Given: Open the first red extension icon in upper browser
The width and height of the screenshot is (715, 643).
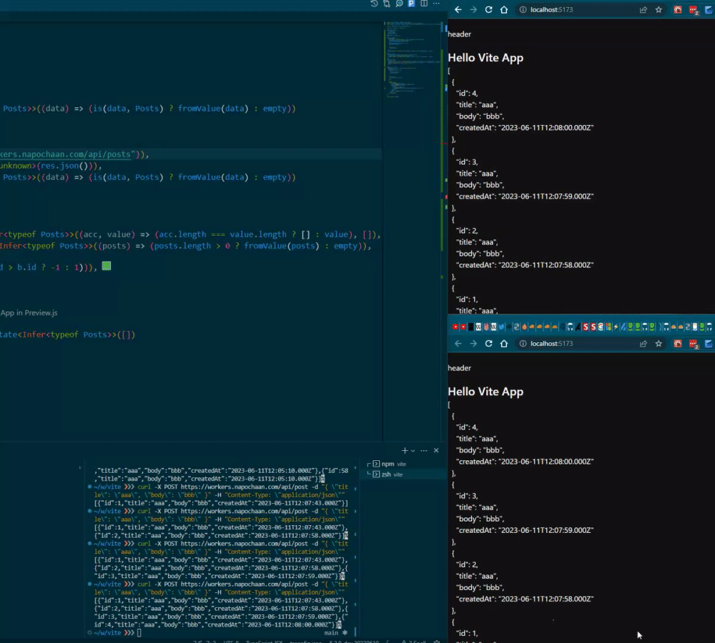Looking at the screenshot, I should [678, 9].
